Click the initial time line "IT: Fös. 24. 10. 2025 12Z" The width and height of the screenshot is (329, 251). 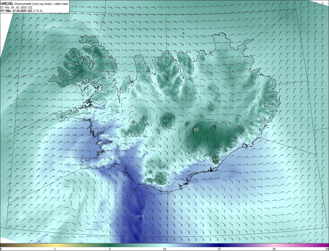coord(16,7)
